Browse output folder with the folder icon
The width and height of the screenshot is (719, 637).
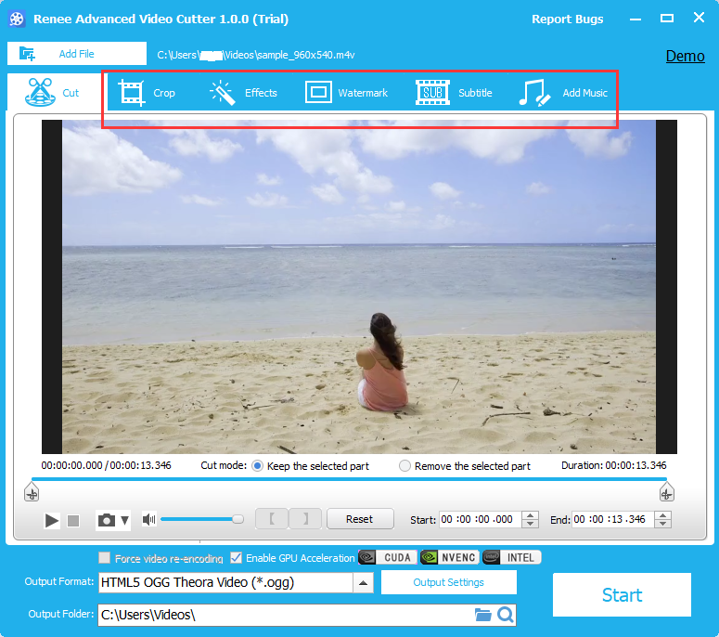coord(482,615)
